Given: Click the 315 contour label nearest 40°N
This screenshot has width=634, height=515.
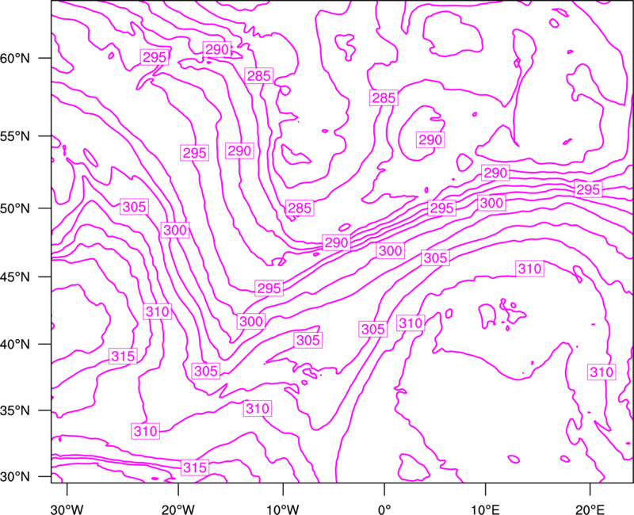Looking at the screenshot, I should pyautogui.click(x=124, y=356).
